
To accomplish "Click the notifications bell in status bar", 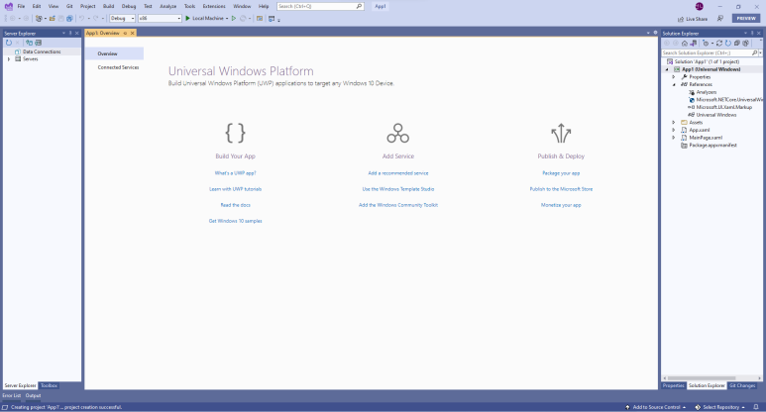I will pos(756,407).
